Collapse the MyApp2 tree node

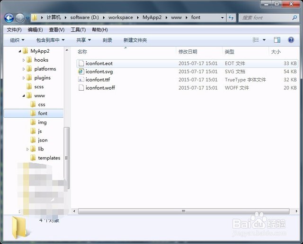[20, 51]
